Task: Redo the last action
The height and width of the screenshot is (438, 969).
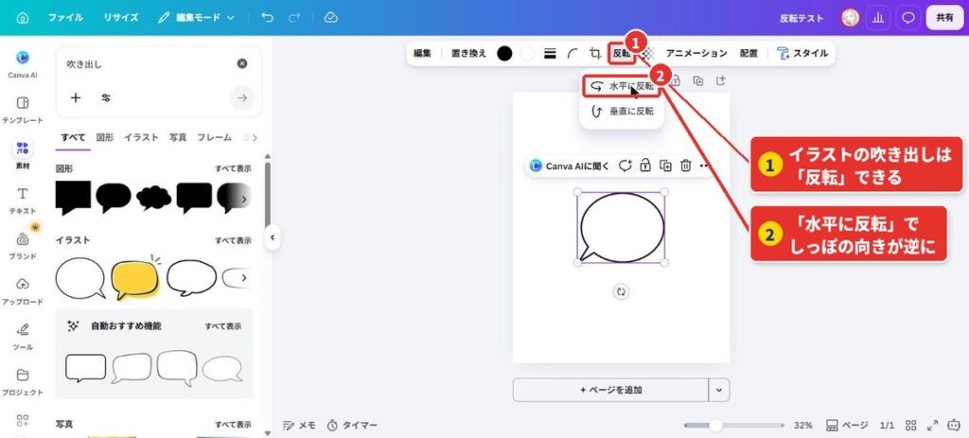Action: [293, 18]
